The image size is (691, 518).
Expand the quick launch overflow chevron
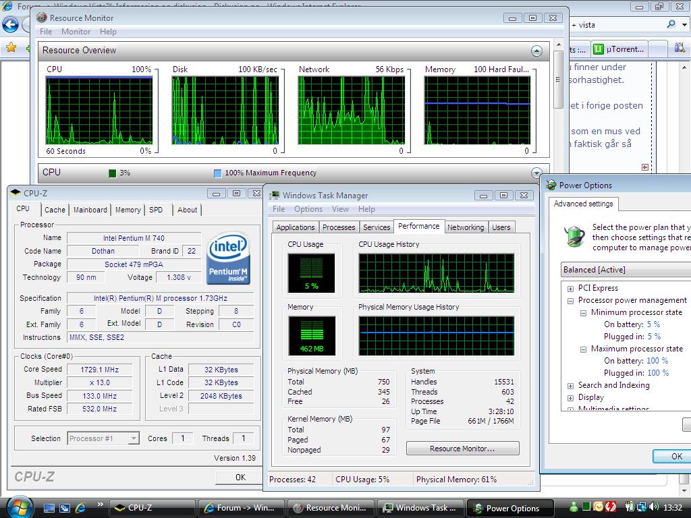(x=100, y=505)
